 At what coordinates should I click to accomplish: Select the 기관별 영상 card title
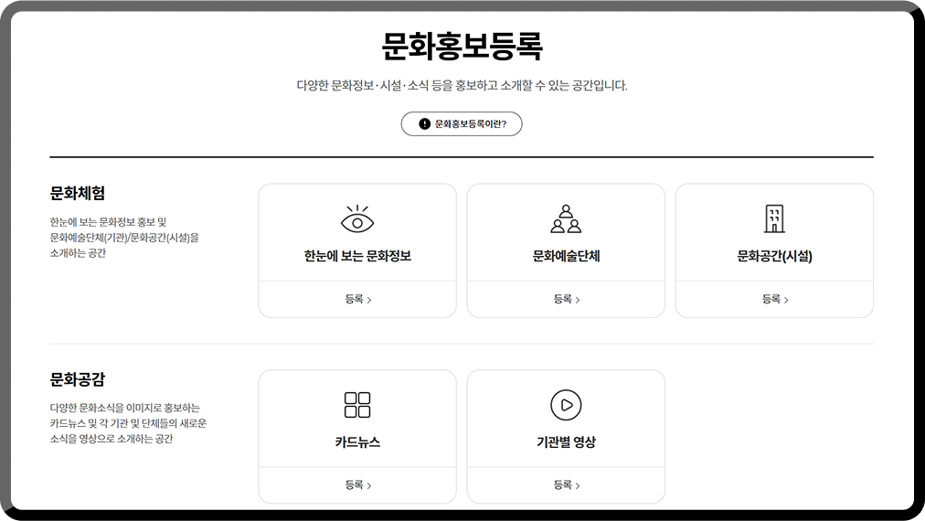[566, 441]
